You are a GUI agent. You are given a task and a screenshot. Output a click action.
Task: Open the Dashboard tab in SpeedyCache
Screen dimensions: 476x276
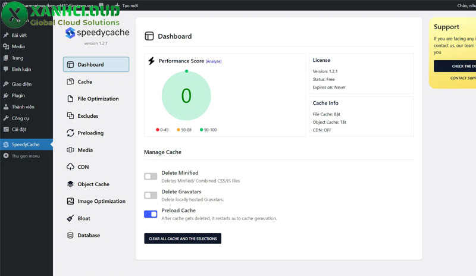coord(96,64)
